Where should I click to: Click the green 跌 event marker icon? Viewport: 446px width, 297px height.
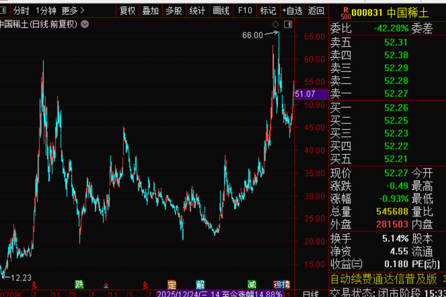pyautogui.click(x=79, y=284)
